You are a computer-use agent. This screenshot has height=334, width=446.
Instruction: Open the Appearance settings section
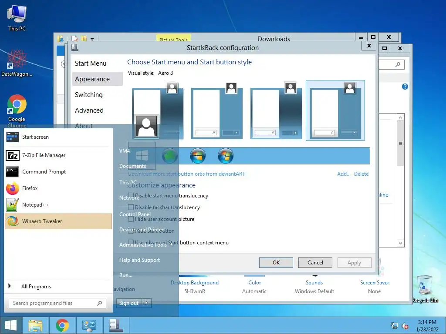click(98, 79)
